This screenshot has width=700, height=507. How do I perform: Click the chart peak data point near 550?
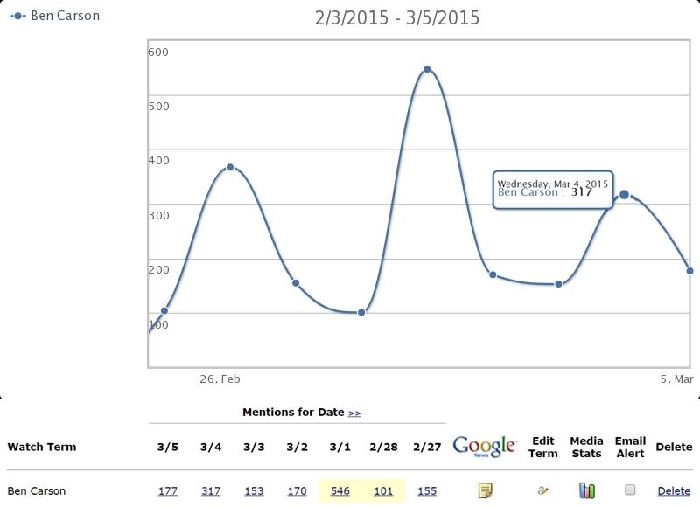click(427, 69)
